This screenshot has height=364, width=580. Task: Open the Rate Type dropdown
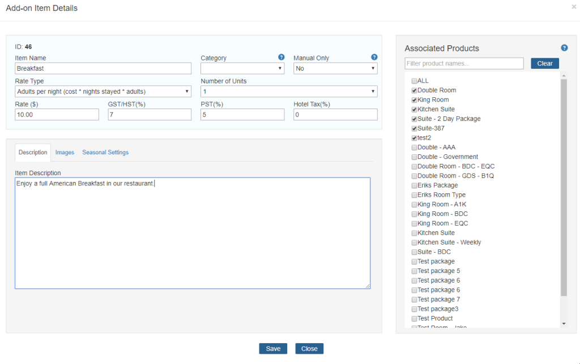tap(103, 91)
